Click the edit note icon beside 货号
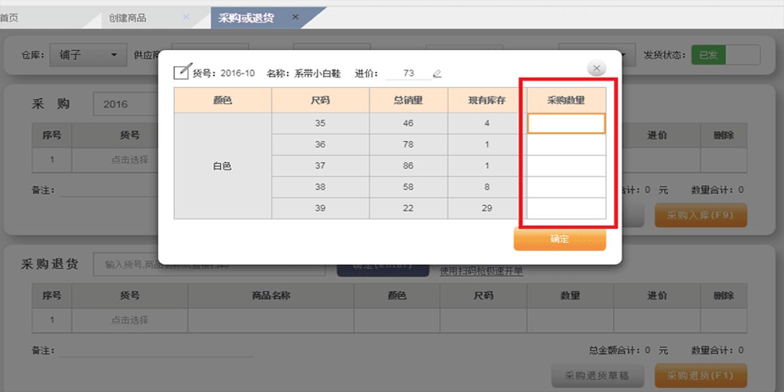This screenshot has width=784, height=392. pyautogui.click(x=182, y=71)
